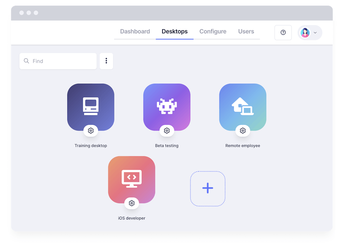Select the Desktops tab
344x248 pixels.
[x=175, y=31]
